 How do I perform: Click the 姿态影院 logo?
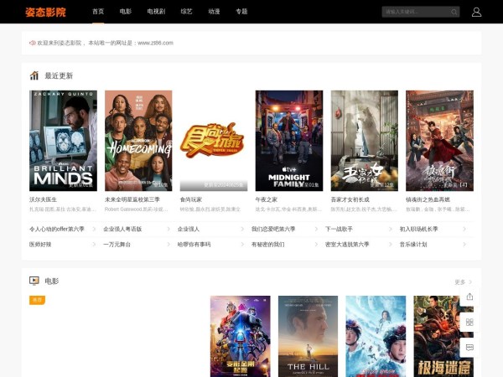click(45, 12)
